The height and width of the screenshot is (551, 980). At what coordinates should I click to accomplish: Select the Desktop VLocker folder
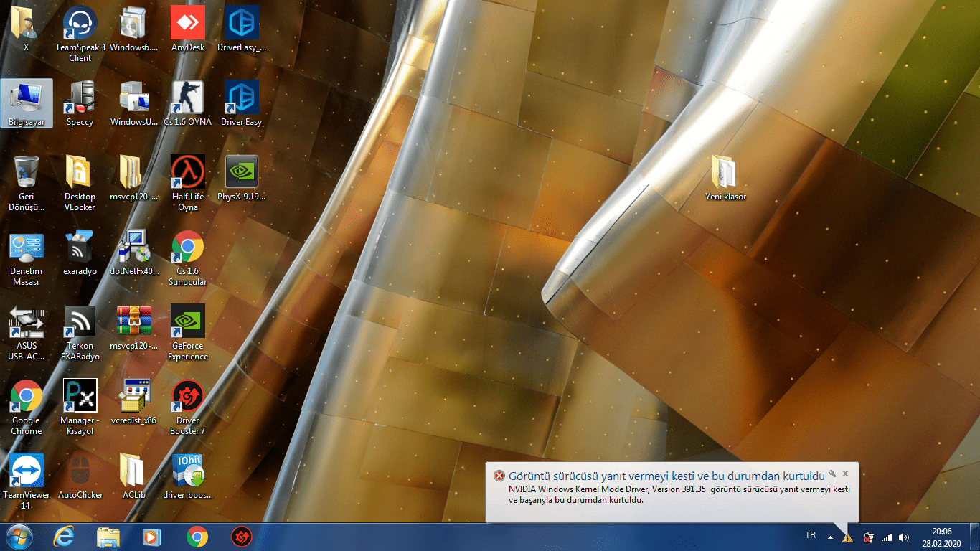coord(80,183)
